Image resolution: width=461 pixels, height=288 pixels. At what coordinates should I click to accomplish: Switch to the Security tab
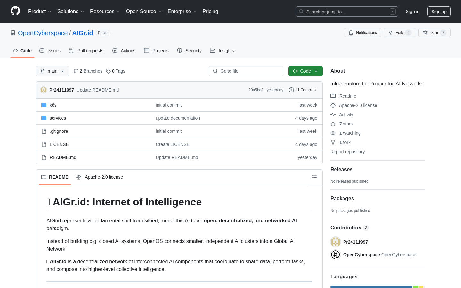click(x=190, y=51)
